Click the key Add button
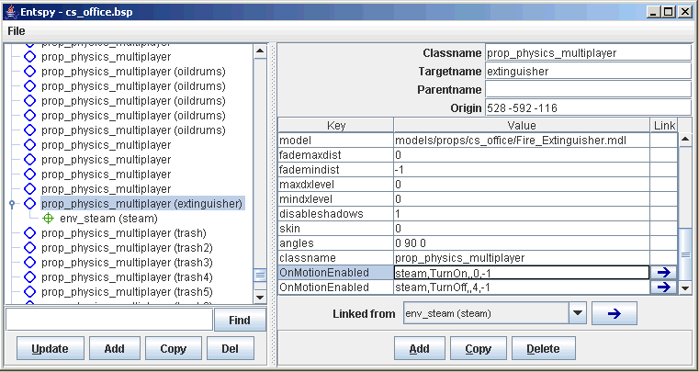 tap(420, 348)
